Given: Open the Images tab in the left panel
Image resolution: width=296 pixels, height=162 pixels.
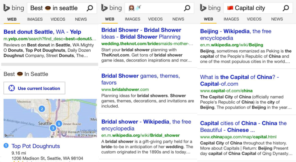Looking at the screenshot, I should [x=34, y=19].
